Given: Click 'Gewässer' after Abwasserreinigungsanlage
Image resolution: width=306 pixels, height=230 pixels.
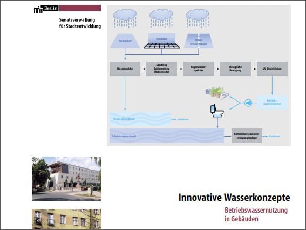Looking at the screenshot, I should pos(275,136).
